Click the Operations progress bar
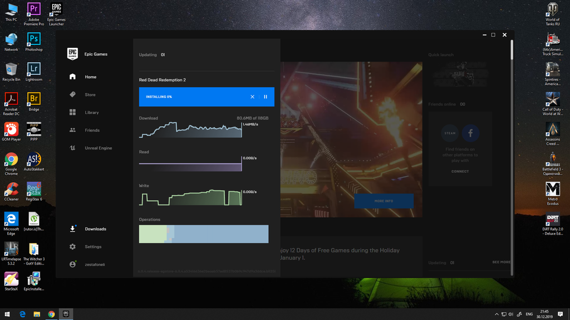570x320 pixels. (x=204, y=234)
